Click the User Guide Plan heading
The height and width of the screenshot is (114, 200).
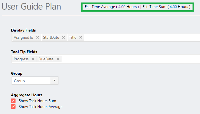click(x=31, y=6)
